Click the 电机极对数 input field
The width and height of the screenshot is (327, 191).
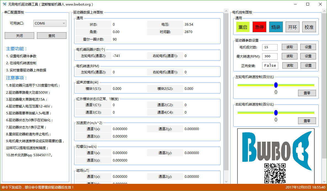(270, 47)
